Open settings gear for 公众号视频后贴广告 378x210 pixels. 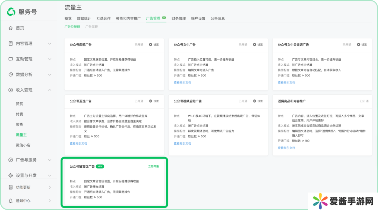[x=254, y=101]
